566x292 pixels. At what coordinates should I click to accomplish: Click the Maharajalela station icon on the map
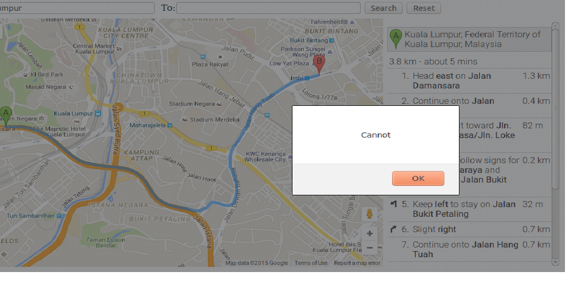170,125
